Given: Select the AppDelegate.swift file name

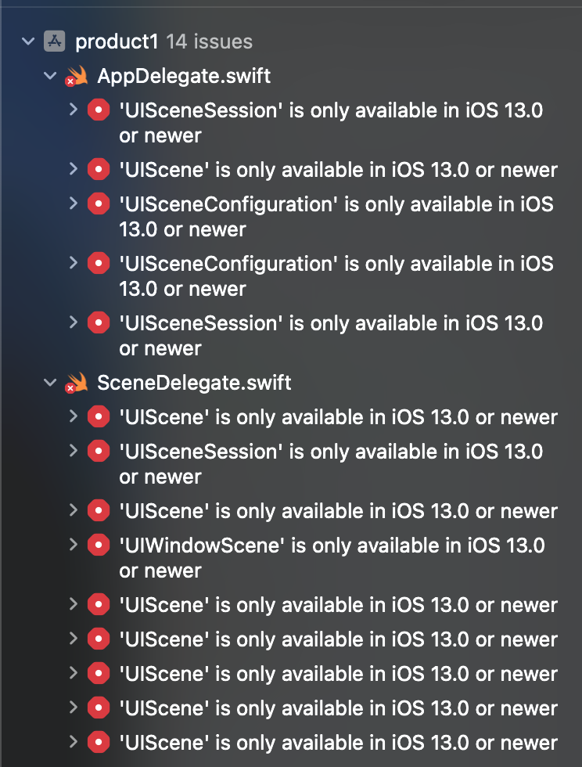Looking at the screenshot, I should [184, 77].
